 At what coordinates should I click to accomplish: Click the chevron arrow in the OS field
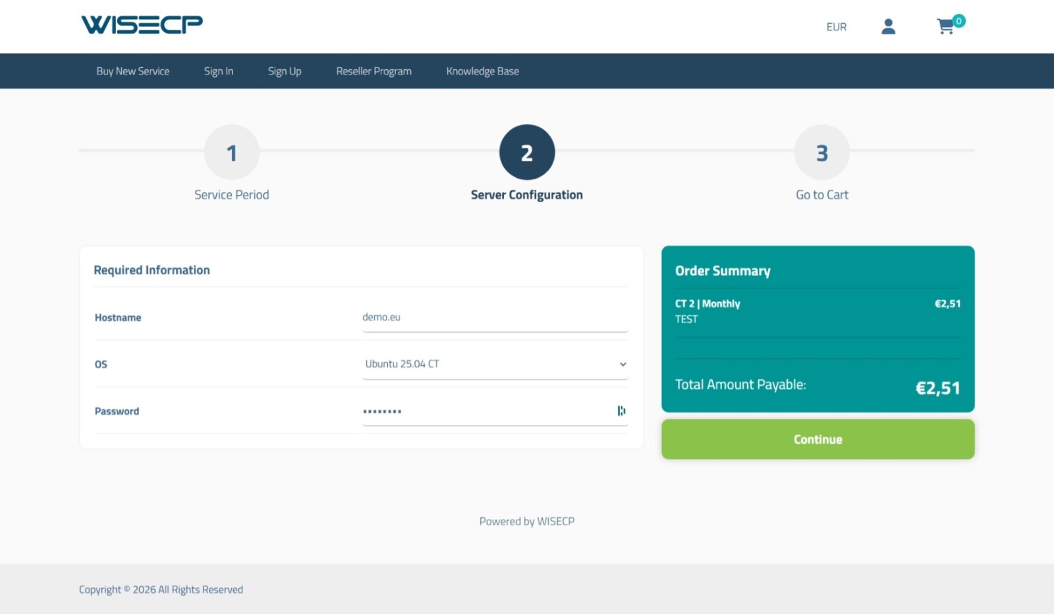623,364
